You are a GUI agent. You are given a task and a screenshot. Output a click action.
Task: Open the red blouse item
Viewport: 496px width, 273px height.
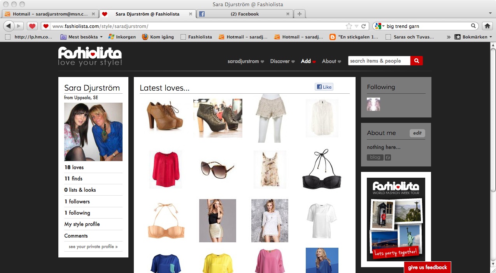click(x=166, y=169)
